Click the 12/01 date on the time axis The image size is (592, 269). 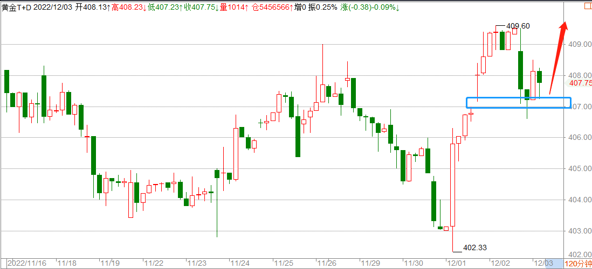pyautogui.click(x=456, y=263)
